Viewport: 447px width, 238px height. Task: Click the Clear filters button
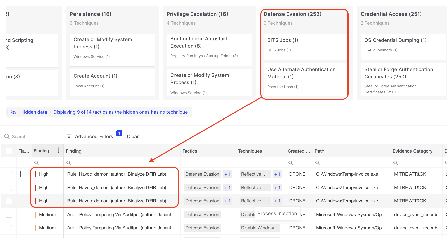pyautogui.click(x=133, y=136)
